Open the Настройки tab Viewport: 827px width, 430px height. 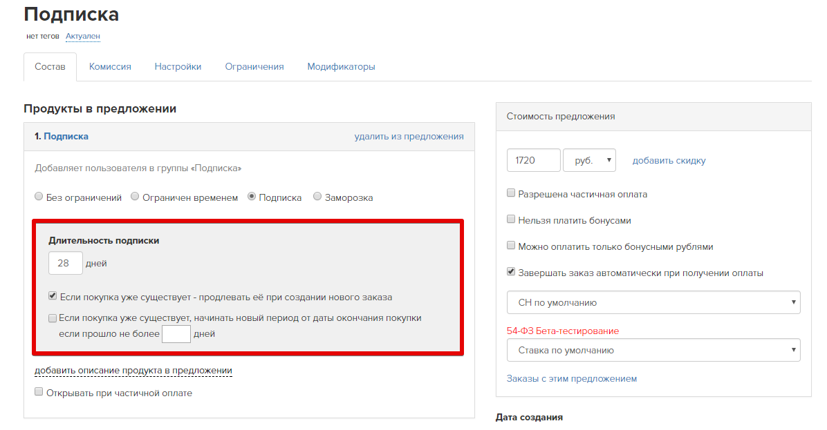pos(178,67)
